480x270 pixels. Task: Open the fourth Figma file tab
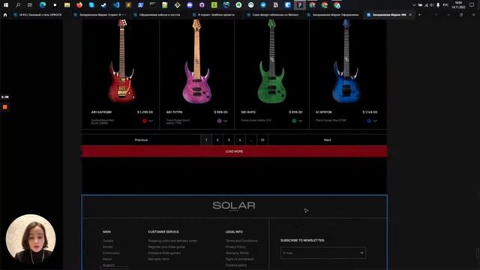(x=214, y=15)
